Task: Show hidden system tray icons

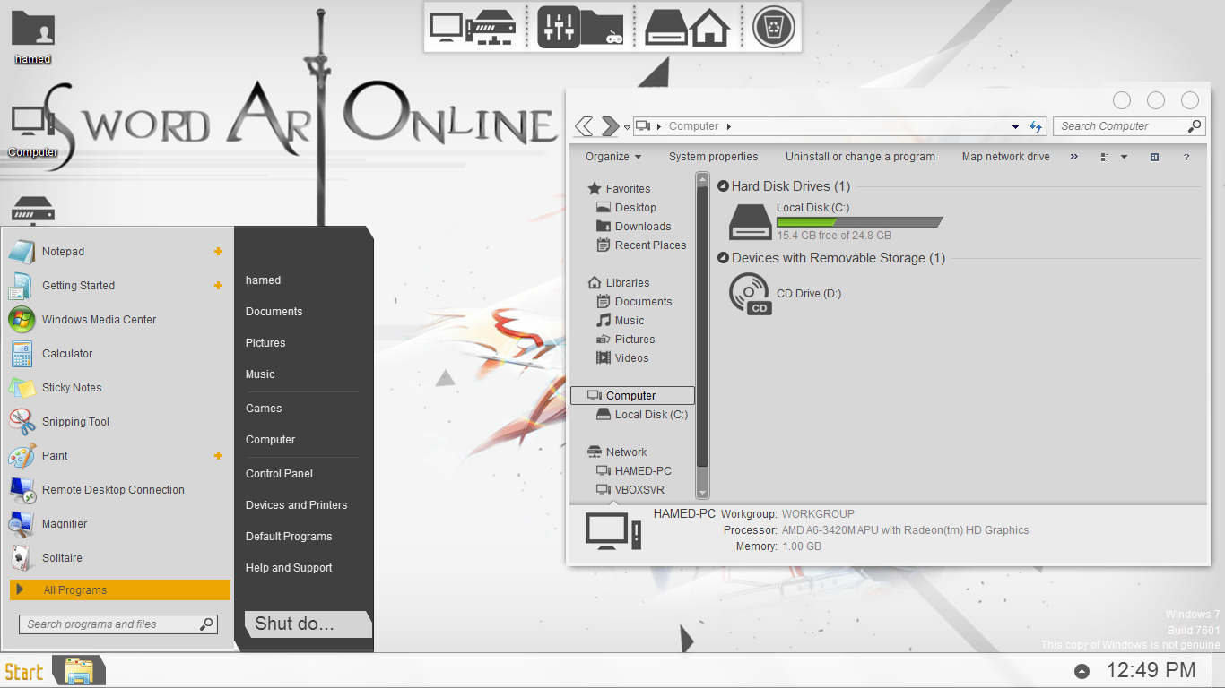Action: click(1082, 671)
